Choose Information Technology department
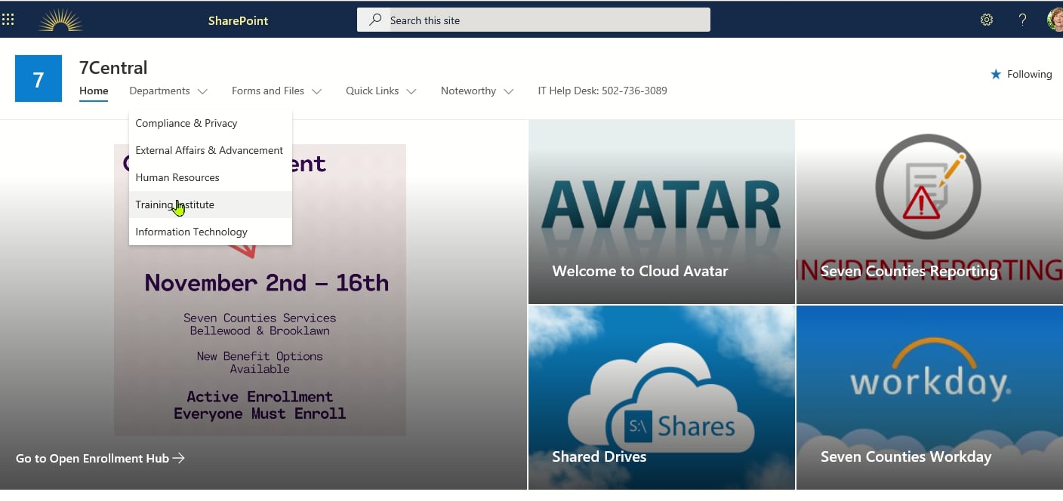Screen dimensions: 1063x501 pos(211,232)
